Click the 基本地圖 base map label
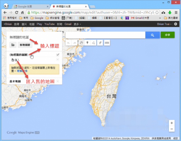Screen dimensions: 181x141 (x=15, y=81)
